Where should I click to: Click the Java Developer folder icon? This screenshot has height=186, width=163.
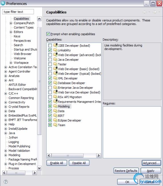pyautogui.click(x=55, y=59)
